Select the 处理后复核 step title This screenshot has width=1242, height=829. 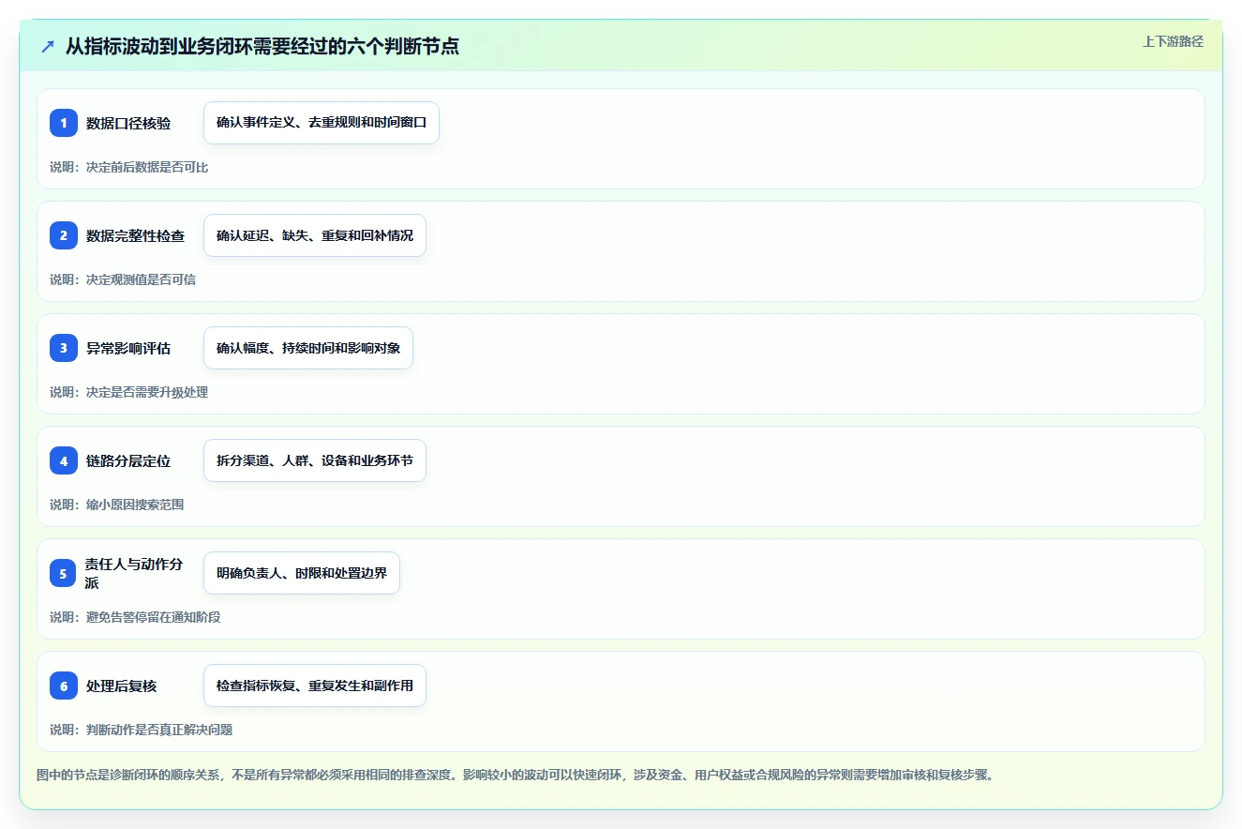tap(122, 686)
